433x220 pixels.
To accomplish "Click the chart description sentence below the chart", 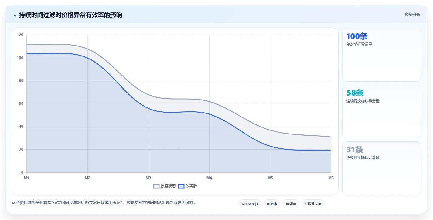I will (x=104, y=202).
